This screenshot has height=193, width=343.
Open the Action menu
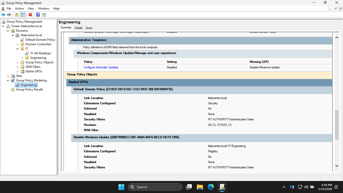click(x=19, y=9)
